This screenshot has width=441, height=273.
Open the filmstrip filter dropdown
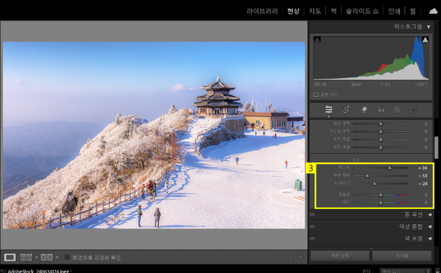tap(405, 271)
